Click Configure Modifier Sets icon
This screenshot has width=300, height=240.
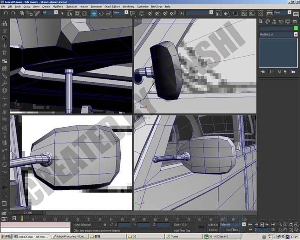[x=293, y=72]
